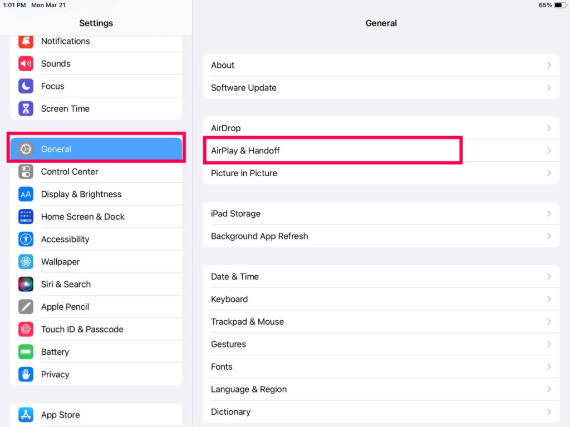Viewport: 570px width, 427px height.
Task: Tap the battery indicator in status bar
Action: [560, 5]
